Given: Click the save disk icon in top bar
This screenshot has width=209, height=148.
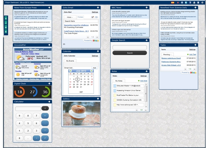Looking at the screenshot, I should tap(198, 2).
